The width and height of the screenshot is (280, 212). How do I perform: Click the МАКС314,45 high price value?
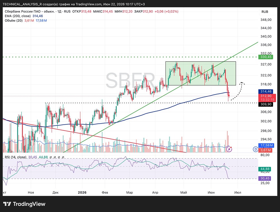coord(103,11)
